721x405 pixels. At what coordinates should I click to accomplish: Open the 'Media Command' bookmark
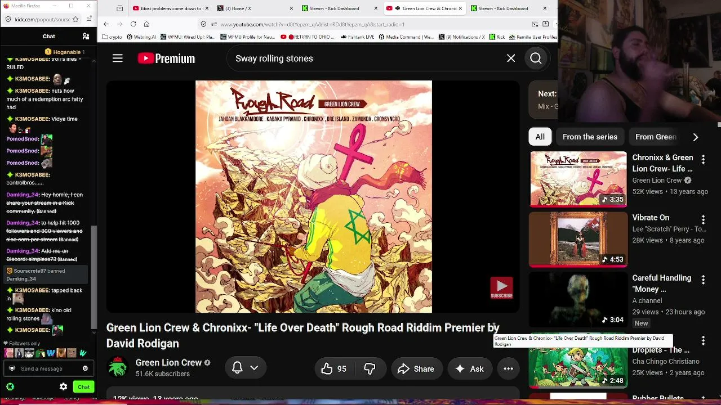tap(406, 37)
